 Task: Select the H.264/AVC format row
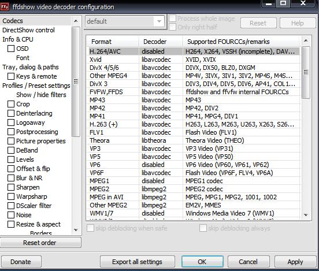(194, 51)
